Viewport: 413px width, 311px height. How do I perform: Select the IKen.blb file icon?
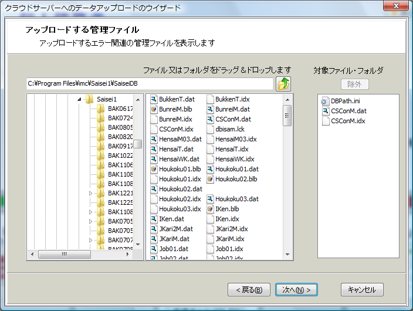click(210, 209)
